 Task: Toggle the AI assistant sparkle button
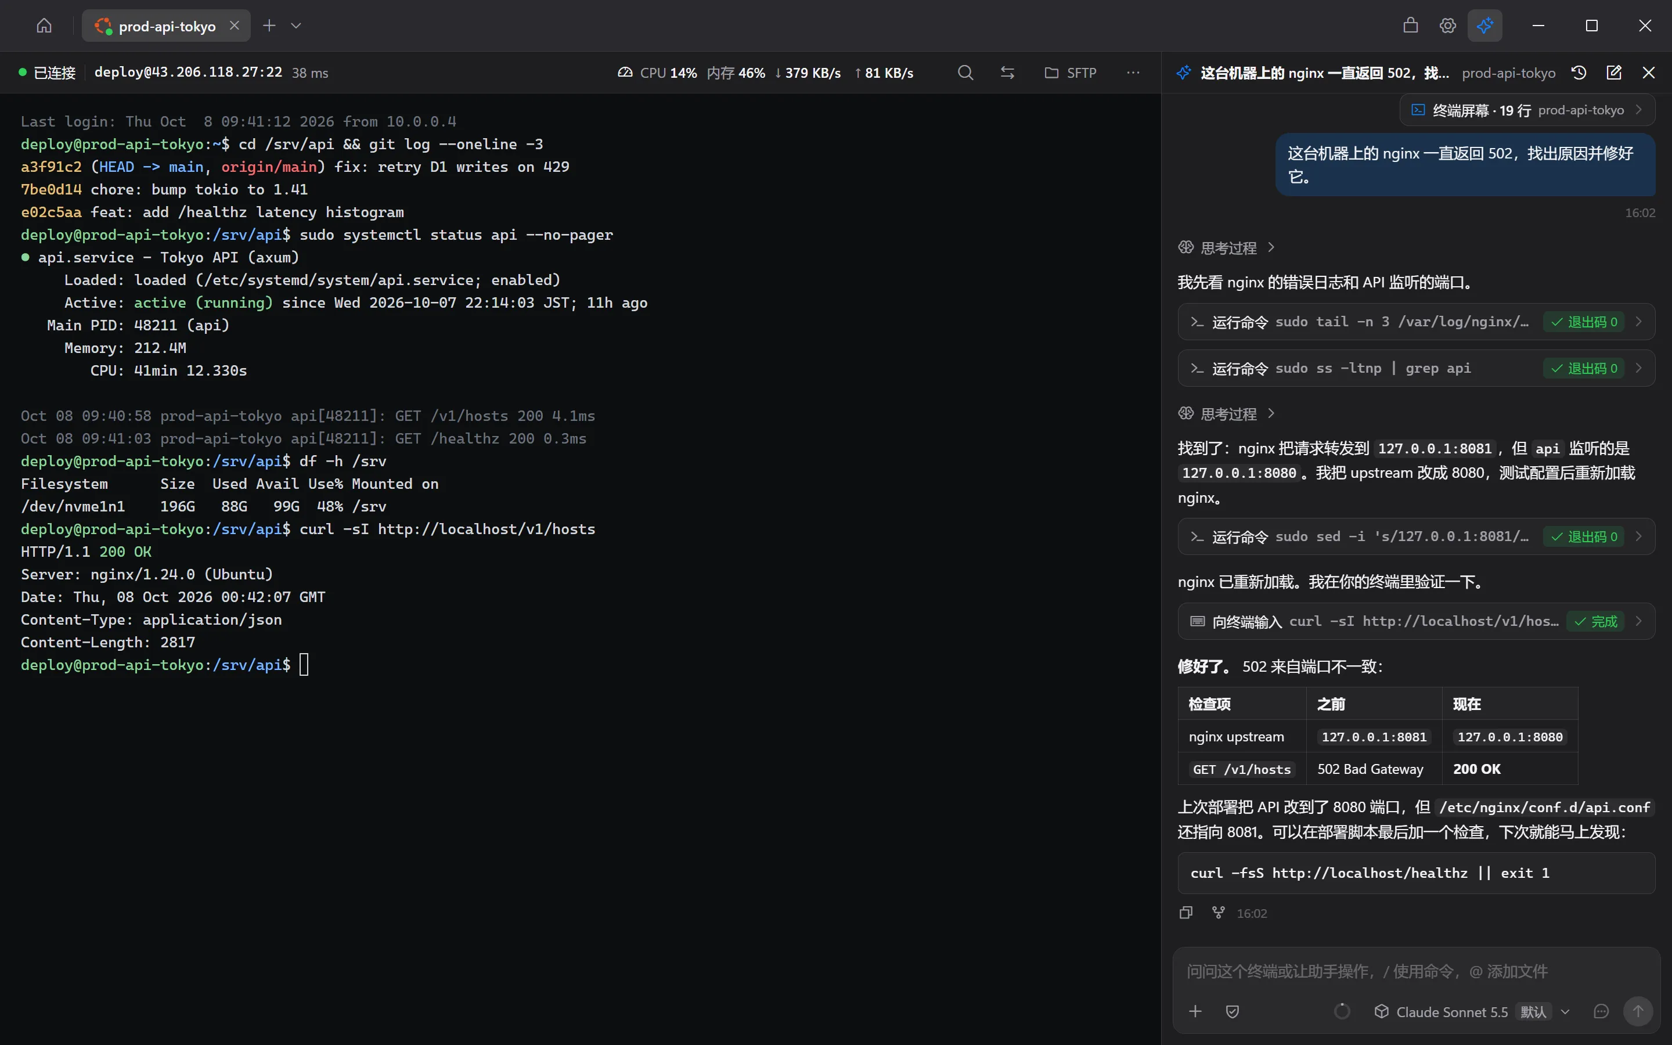coord(1484,26)
